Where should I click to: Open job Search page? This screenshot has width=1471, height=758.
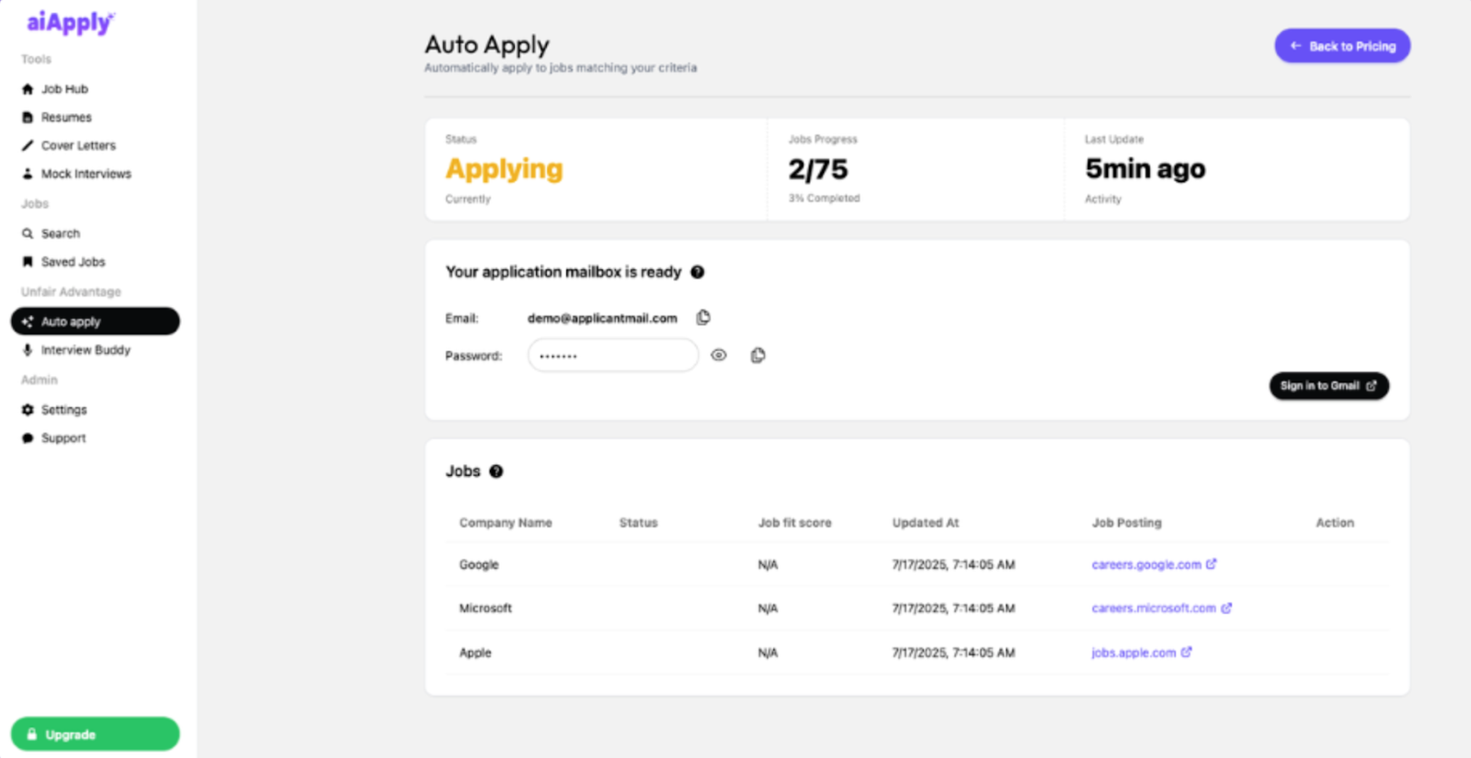coord(61,233)
